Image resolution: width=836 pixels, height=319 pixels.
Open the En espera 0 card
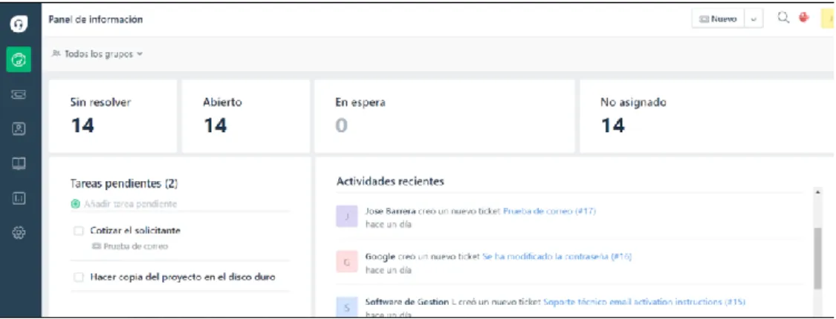coord(444,116)
